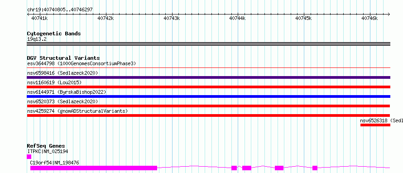Click the short nsv6526318 red bar
The height and width of the screenshot is (173, 403).
pyautogui.click(x=375, y=125)
